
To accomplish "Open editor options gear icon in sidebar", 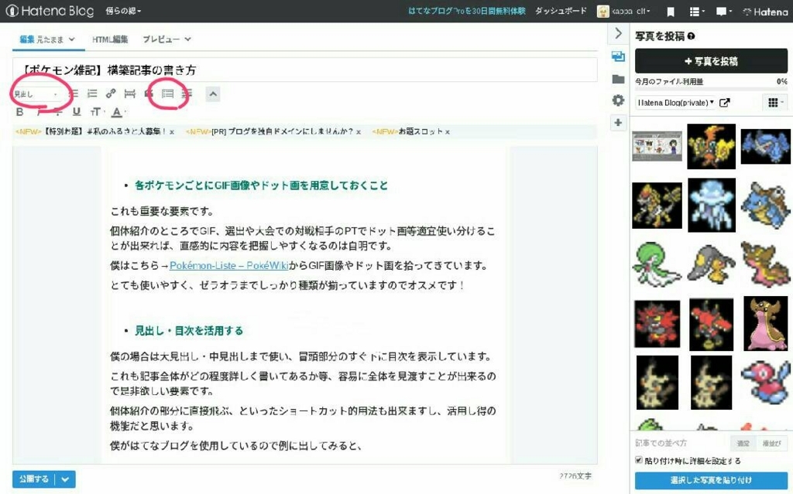I will pyautogui.click(x=617, y=101).
